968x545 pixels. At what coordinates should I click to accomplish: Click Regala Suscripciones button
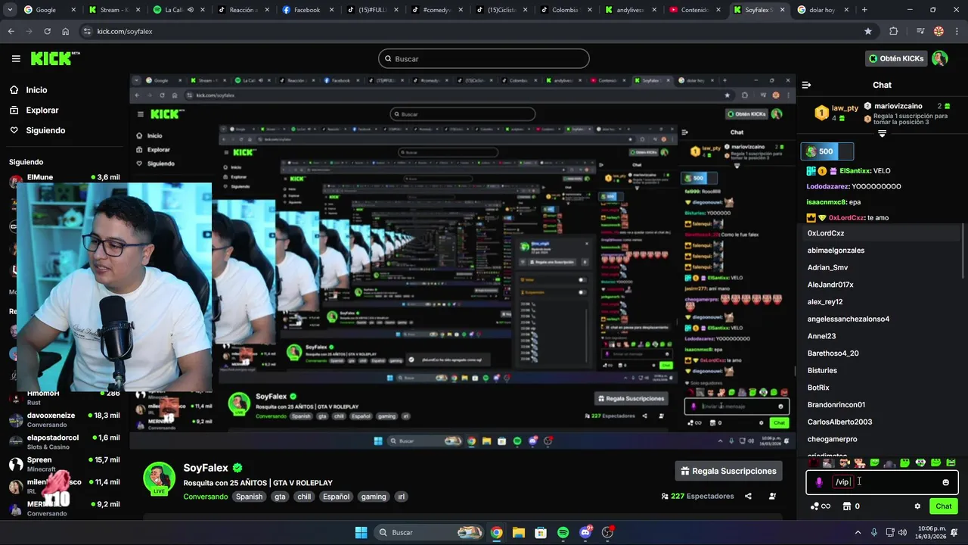click(728, 471)
